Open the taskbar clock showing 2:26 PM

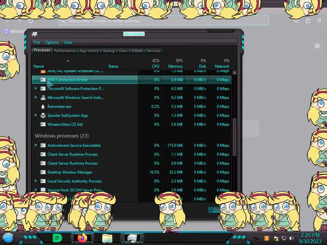310,238
